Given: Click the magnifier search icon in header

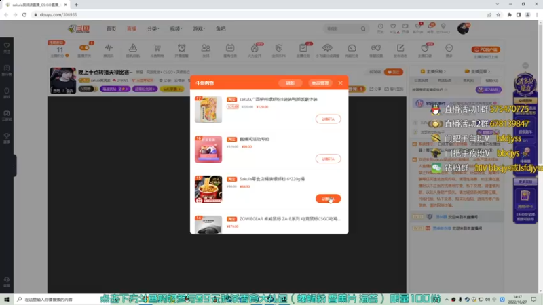Looking at the screenshot, I should pyautogui.click(x=363, y=28).
